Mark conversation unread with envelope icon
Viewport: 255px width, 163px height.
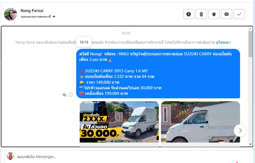pos(227,14)
